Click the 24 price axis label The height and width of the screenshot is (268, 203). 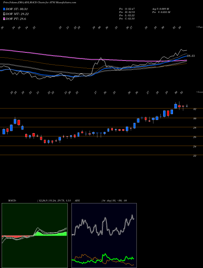click(x=194, y=147)
